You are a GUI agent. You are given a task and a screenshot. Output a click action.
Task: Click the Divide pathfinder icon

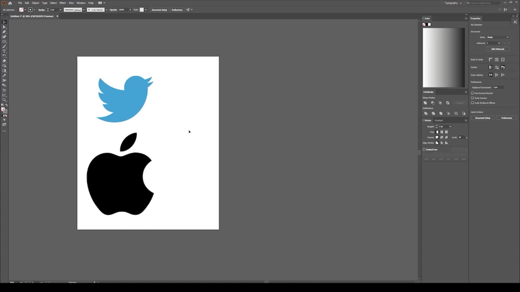tap(426, 113)
